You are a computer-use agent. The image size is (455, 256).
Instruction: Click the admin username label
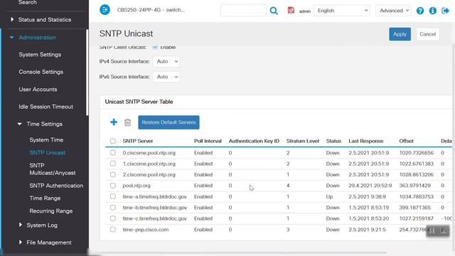coord(305,11)
